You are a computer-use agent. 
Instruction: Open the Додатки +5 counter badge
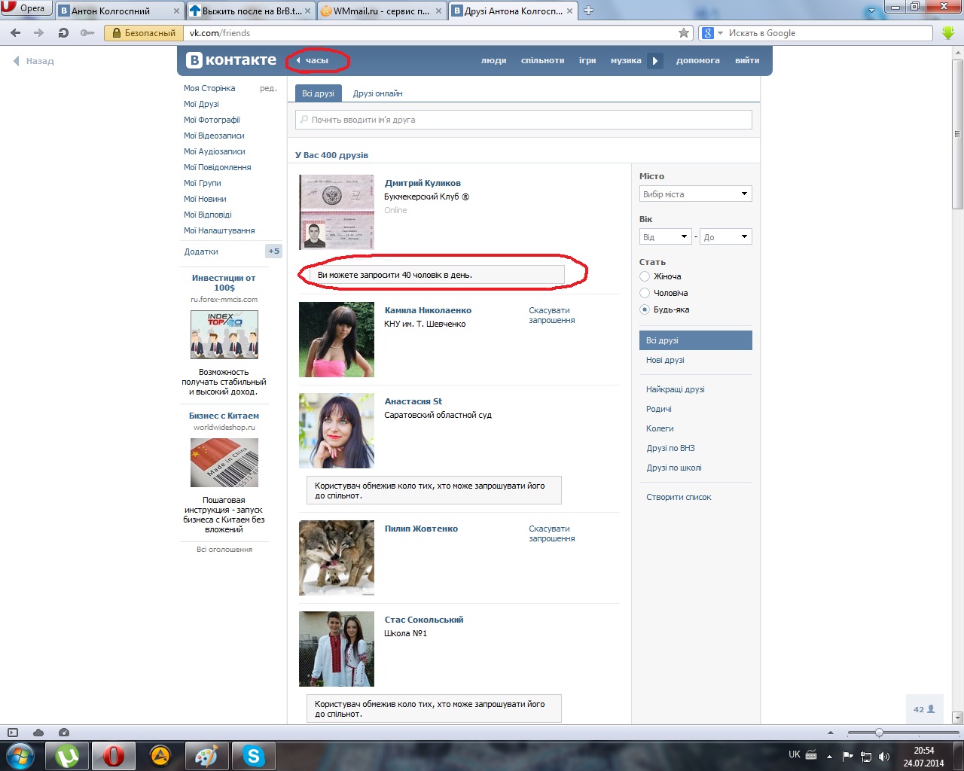[x=273, y=251]
